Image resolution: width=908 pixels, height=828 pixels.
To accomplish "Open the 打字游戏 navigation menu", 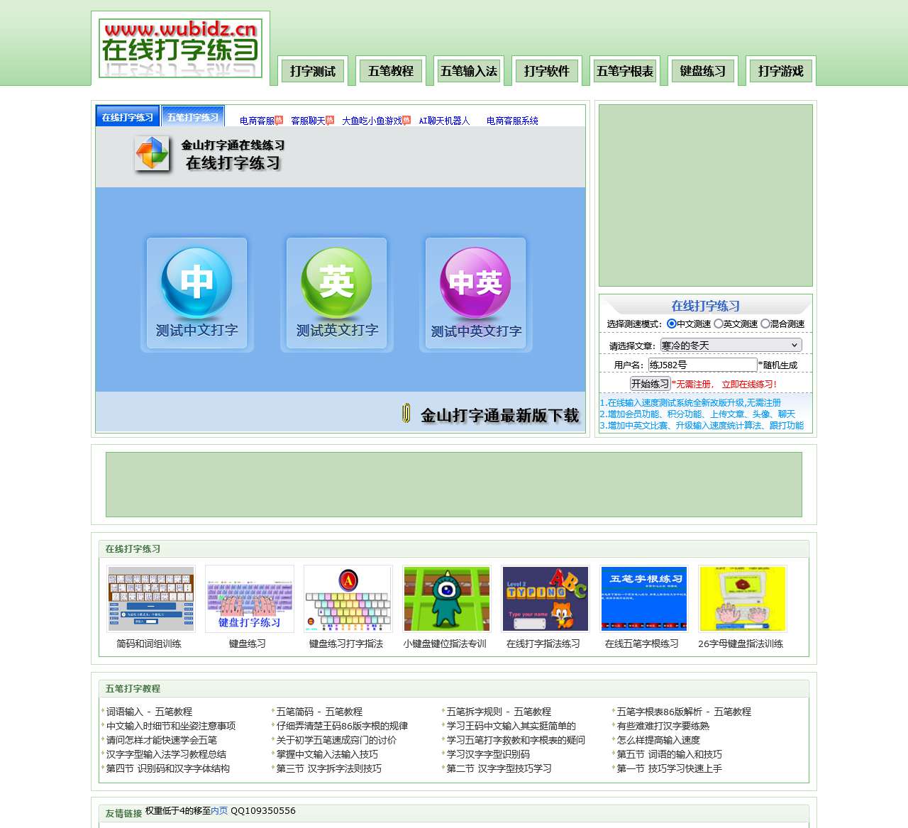I will tap(780, 70).
